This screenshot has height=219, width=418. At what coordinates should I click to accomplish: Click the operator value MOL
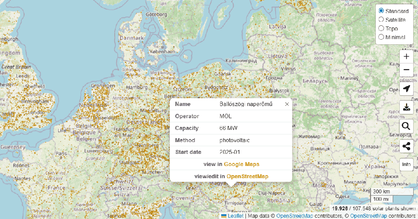coord(226,116)
